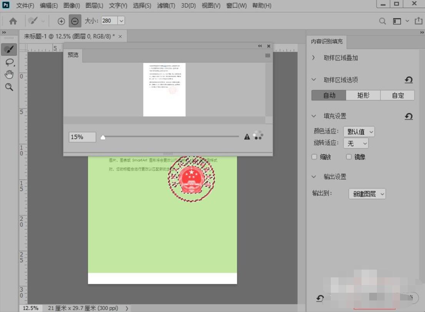The width and height of the screenshot is (425, 312).
Task: Click the red seal on the canvas
Action: coord(192,179)
